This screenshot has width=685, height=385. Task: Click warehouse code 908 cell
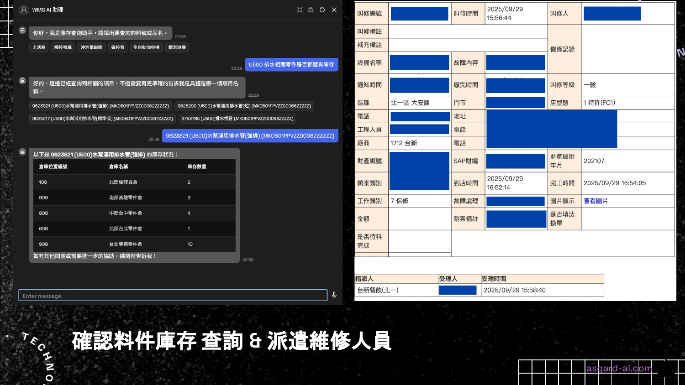click(x=43, y=244)
